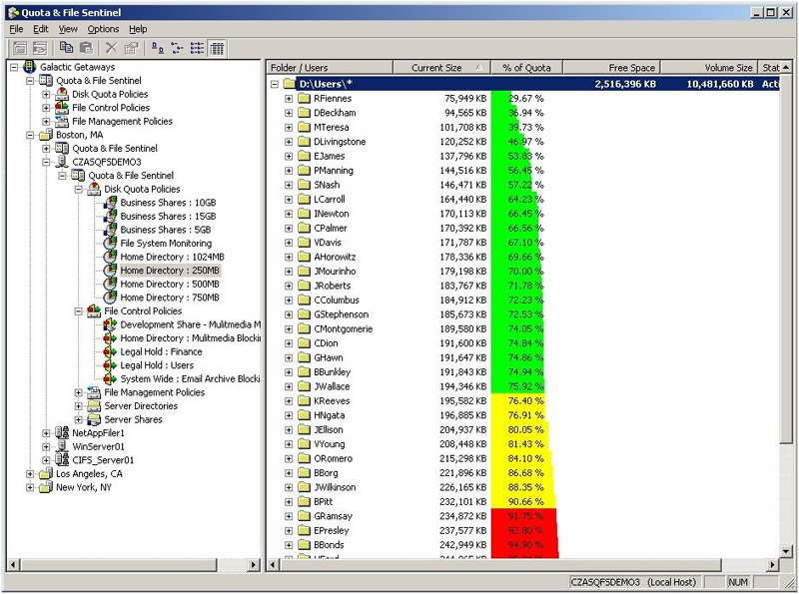The height and width of the screenshot is (594, 799).
Task: Sort by Free Space column header
Action: click(612, 67)
